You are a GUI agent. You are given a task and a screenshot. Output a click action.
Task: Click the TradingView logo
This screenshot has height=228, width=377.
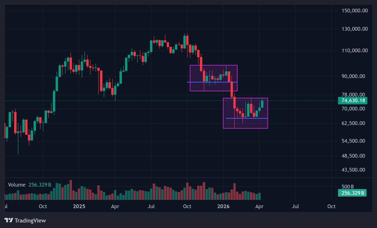pyautogui.click(x=25, y=220)
